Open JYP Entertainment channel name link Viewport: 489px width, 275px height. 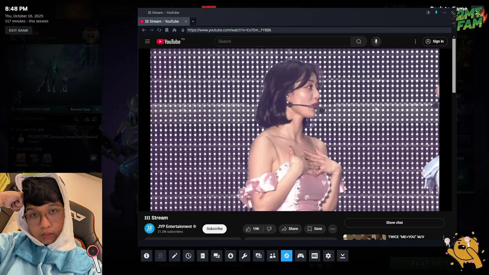pyautogui.click(x=175, y=226)
